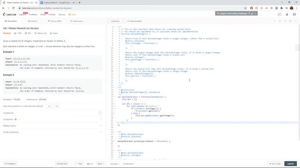Image resolution: width=300 pixels, height=168 pixels.
Task: Click the browser back arrow
Action: tap(3, 8)
